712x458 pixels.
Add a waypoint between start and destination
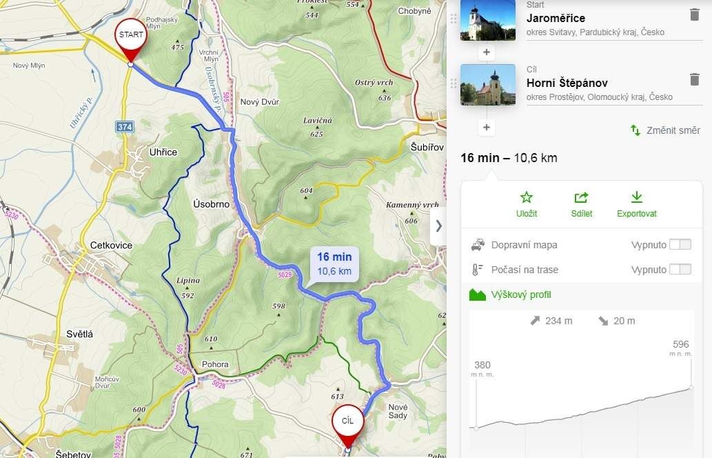point(487,52)
